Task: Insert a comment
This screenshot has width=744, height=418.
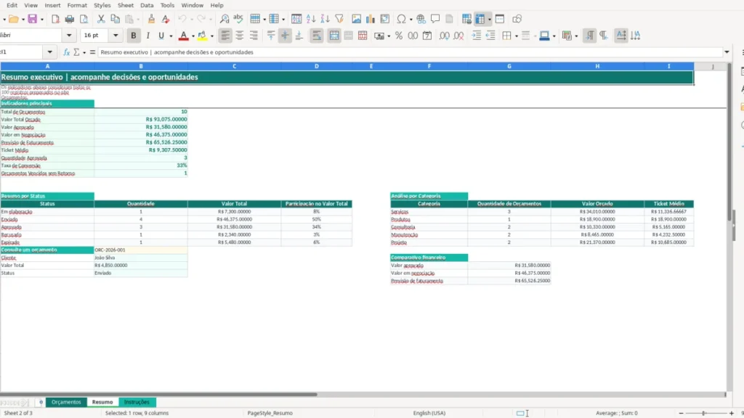Action: pos(435,19)
